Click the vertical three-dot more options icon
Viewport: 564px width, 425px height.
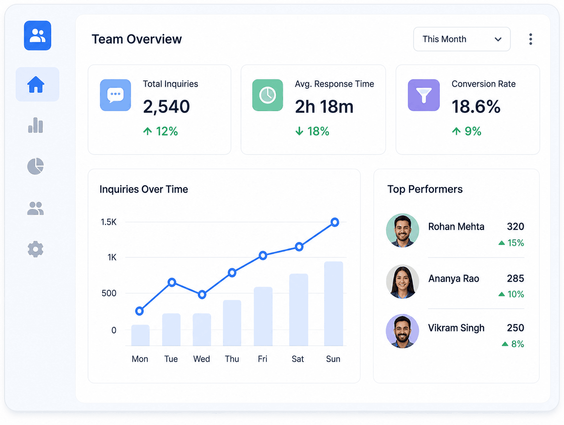530,39
